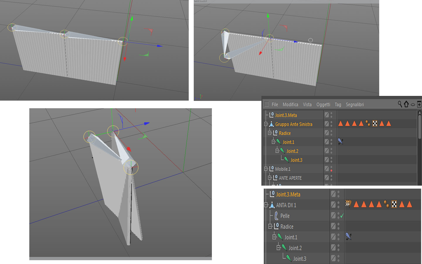Open the File menu in Object Manager
422x264 pixels.
point(275,104)
